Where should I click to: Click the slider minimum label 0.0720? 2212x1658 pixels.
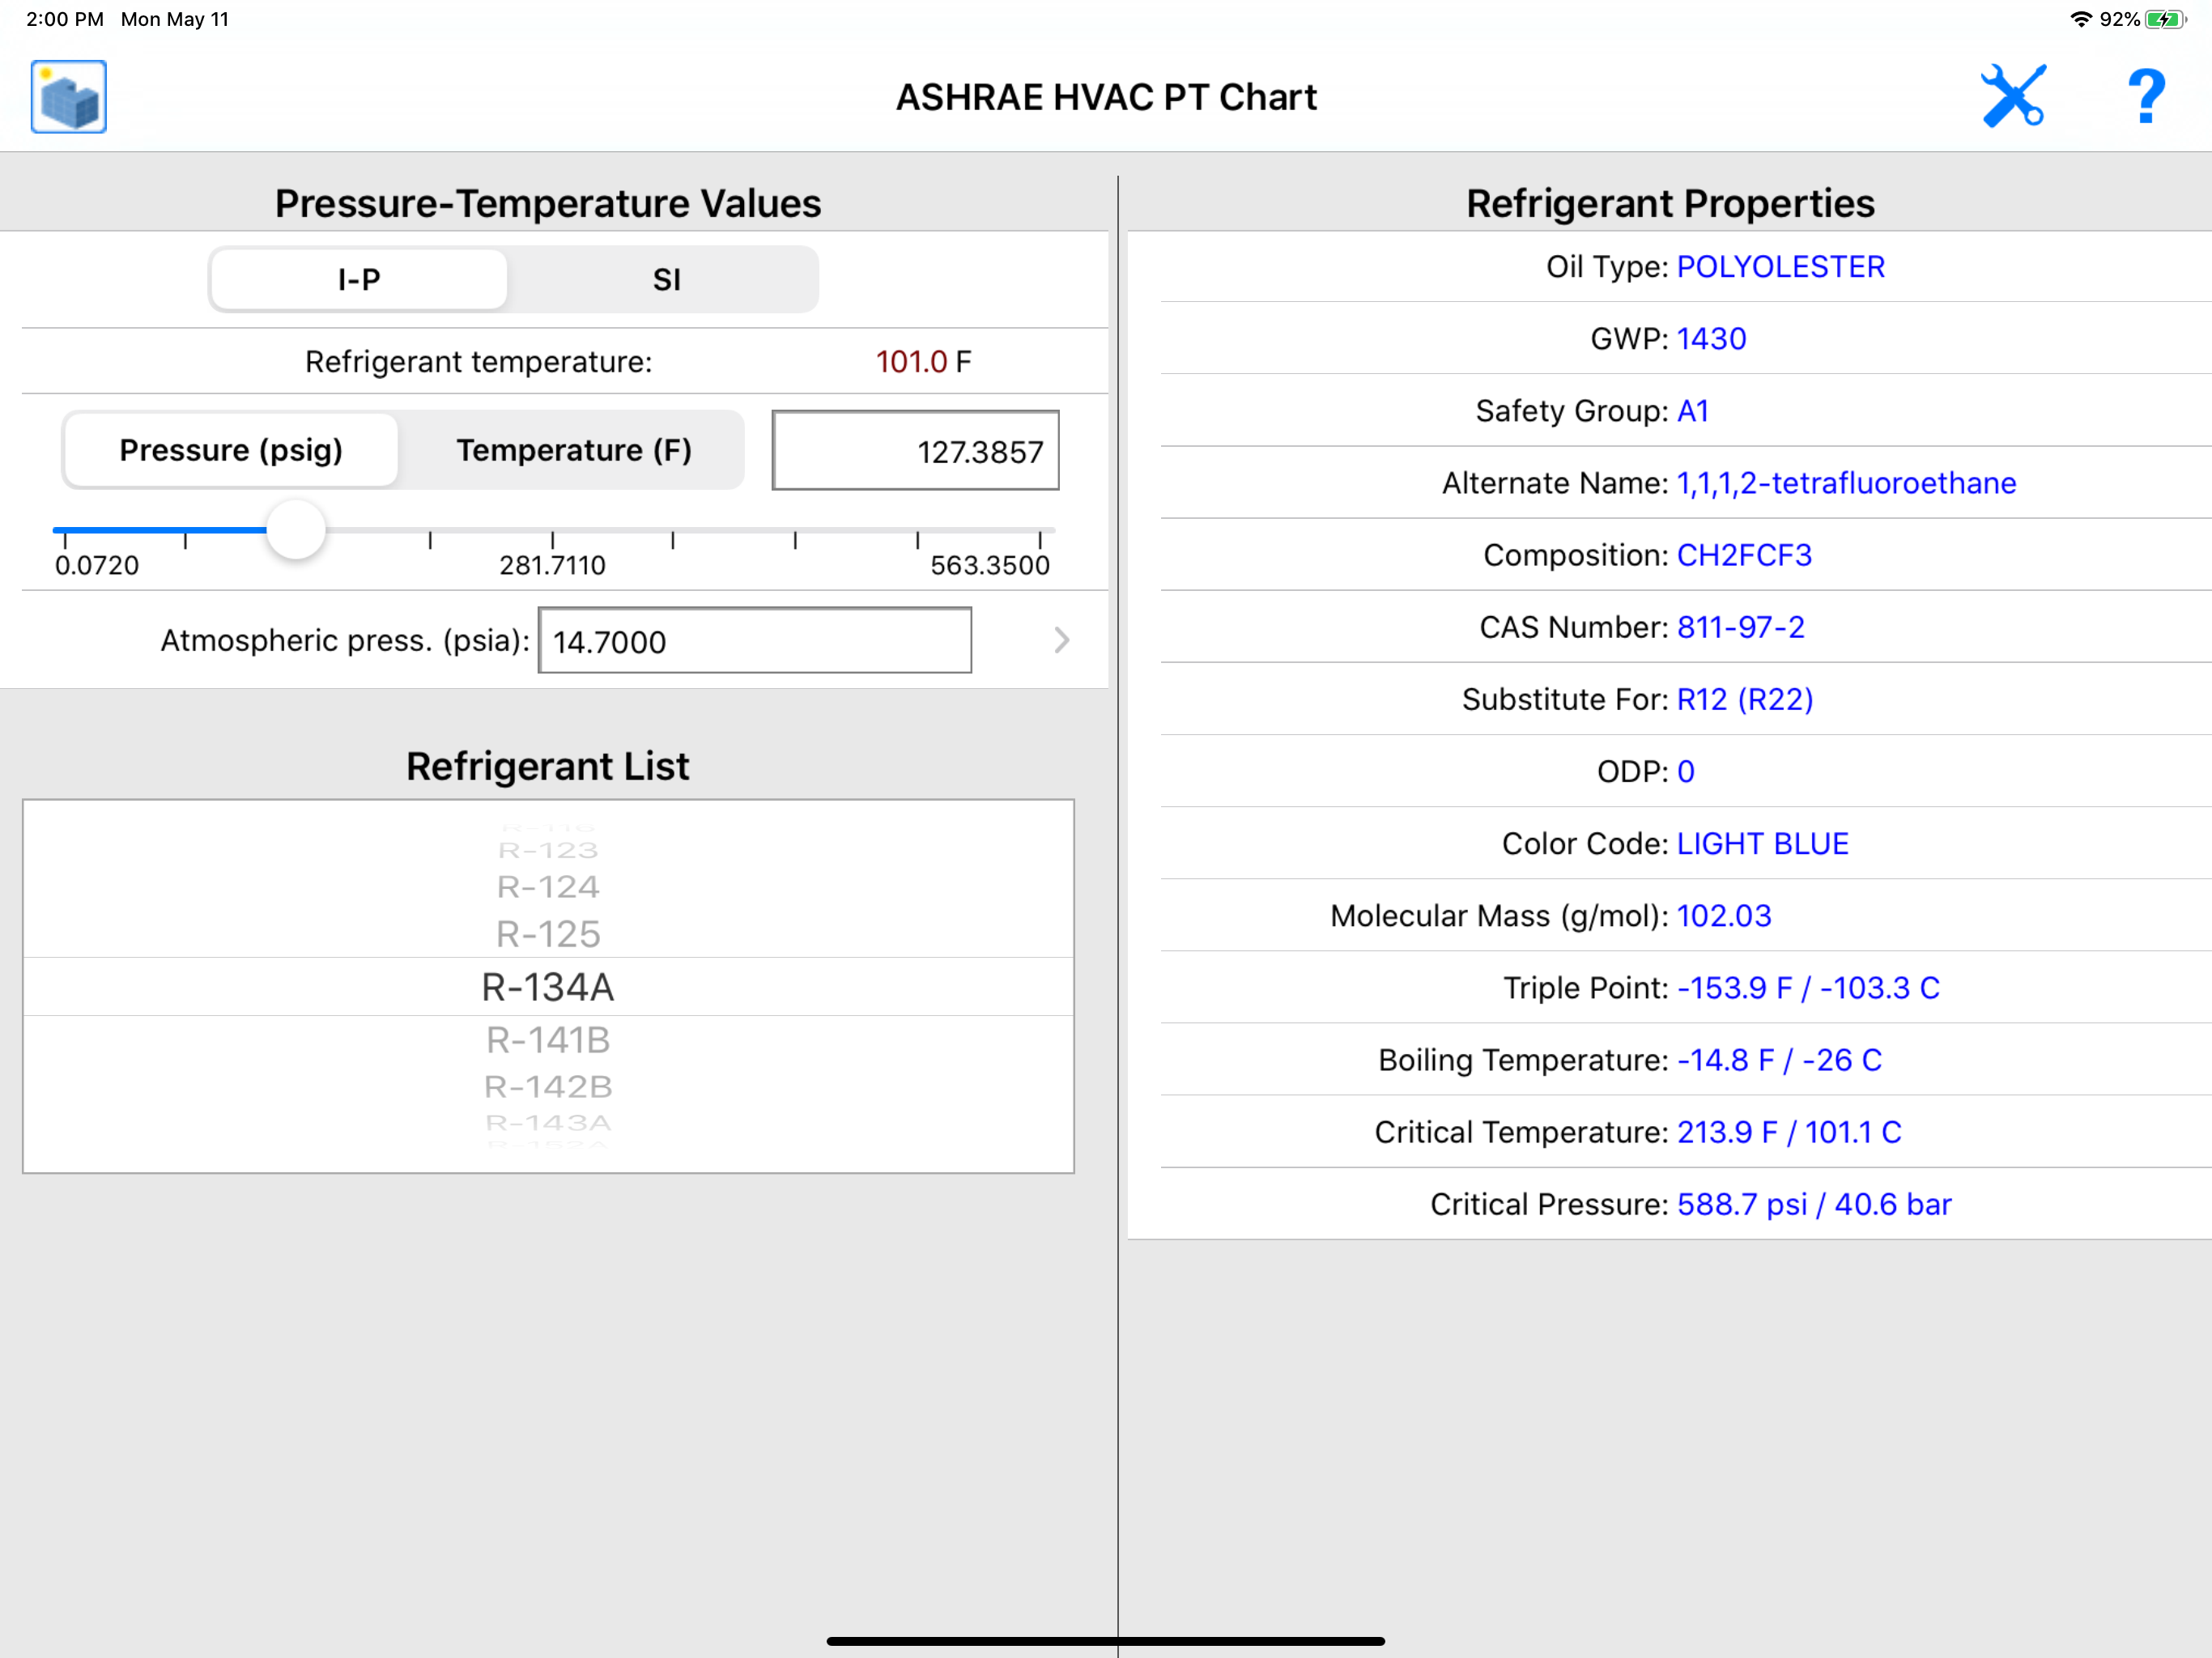pos(97,565)
